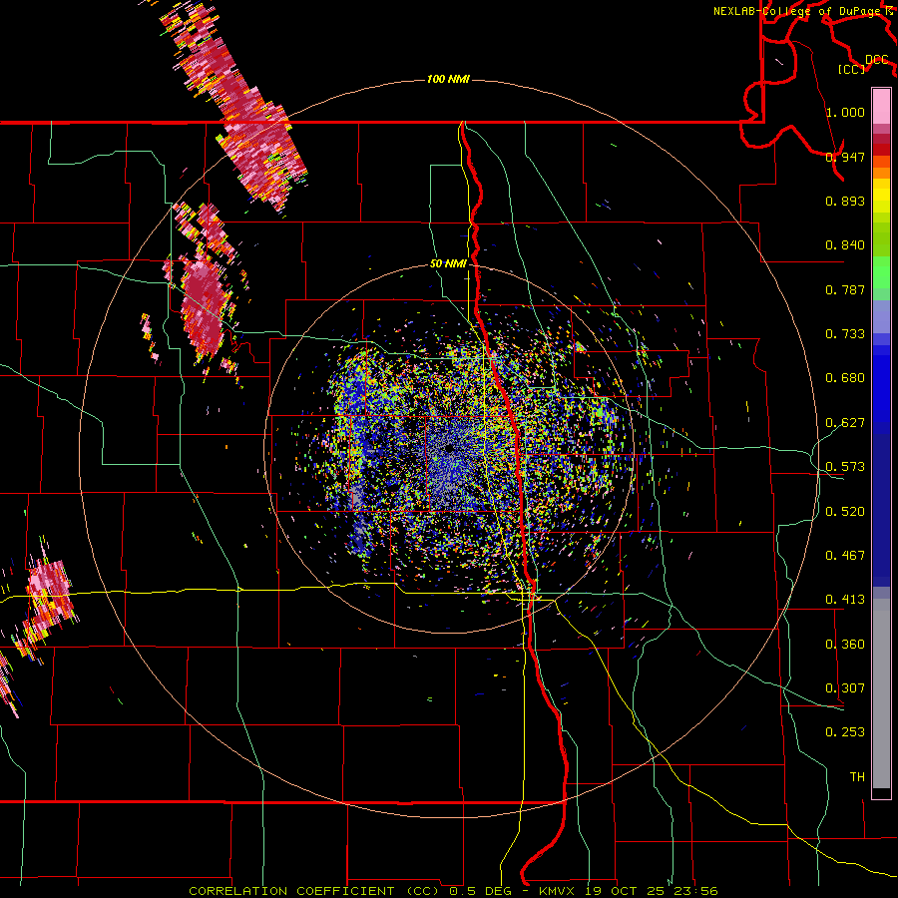Pick the gray segment of the color bar

tap(881, 693)
